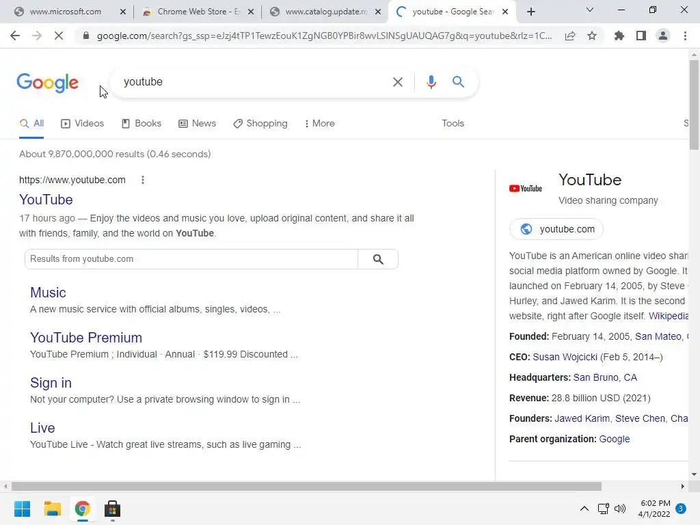
Task: Open network status tray icon
Action: point(603,509)
